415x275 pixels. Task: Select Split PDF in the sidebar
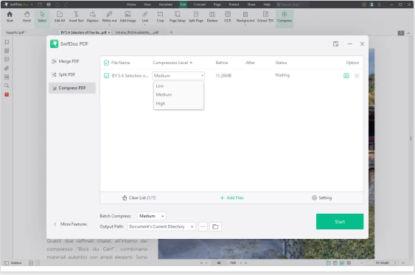point(72,74)
